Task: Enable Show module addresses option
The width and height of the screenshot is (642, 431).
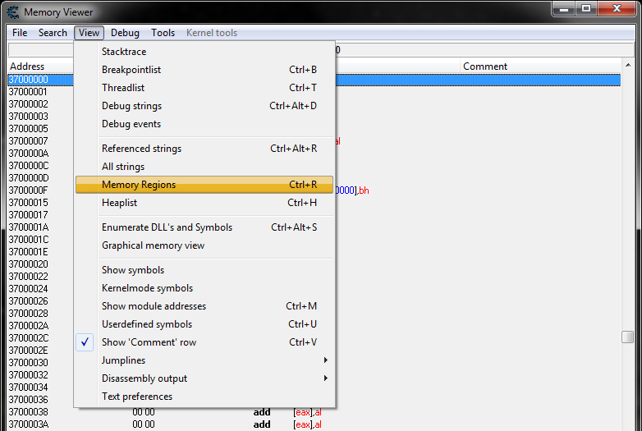Action: pos(154,306)
